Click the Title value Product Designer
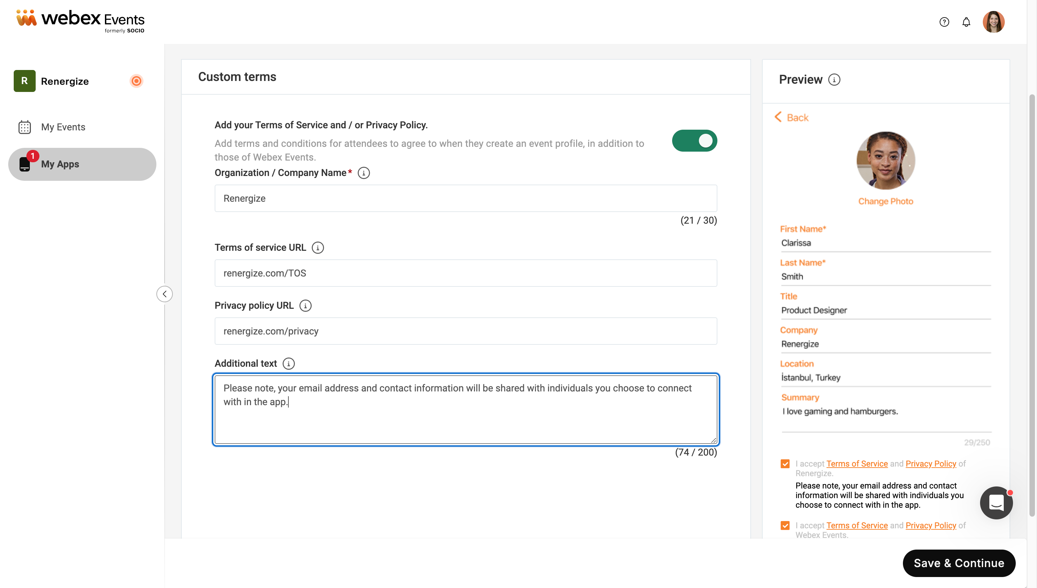Image resolution: width=1037 pixels, height=588 pixels. click(814, 310)
